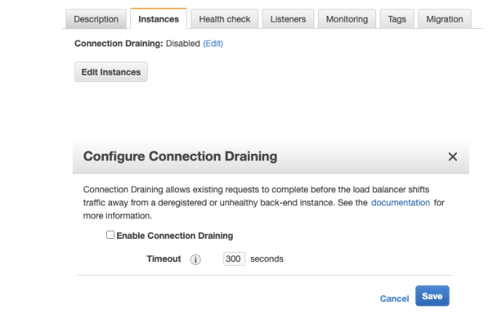Select the Instances tab
The height and width of the screenshot is (323, 502).
pyautogui.click(x=159, y=19)
